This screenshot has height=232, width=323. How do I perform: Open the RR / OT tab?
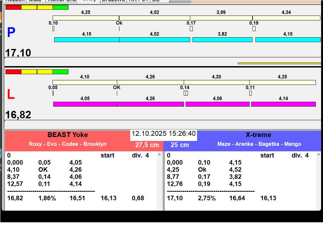pos(139,1)
